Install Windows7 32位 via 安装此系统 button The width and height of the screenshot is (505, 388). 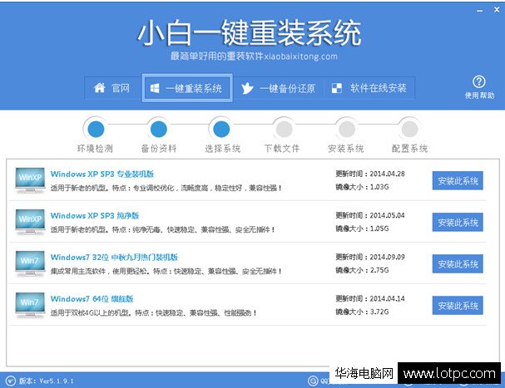pos(458,264)
